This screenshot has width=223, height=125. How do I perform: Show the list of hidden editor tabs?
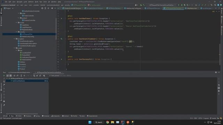click(216, 8)
